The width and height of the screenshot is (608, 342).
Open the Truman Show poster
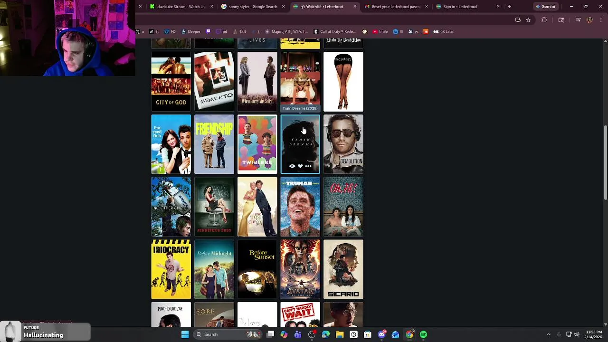(300, 207)
